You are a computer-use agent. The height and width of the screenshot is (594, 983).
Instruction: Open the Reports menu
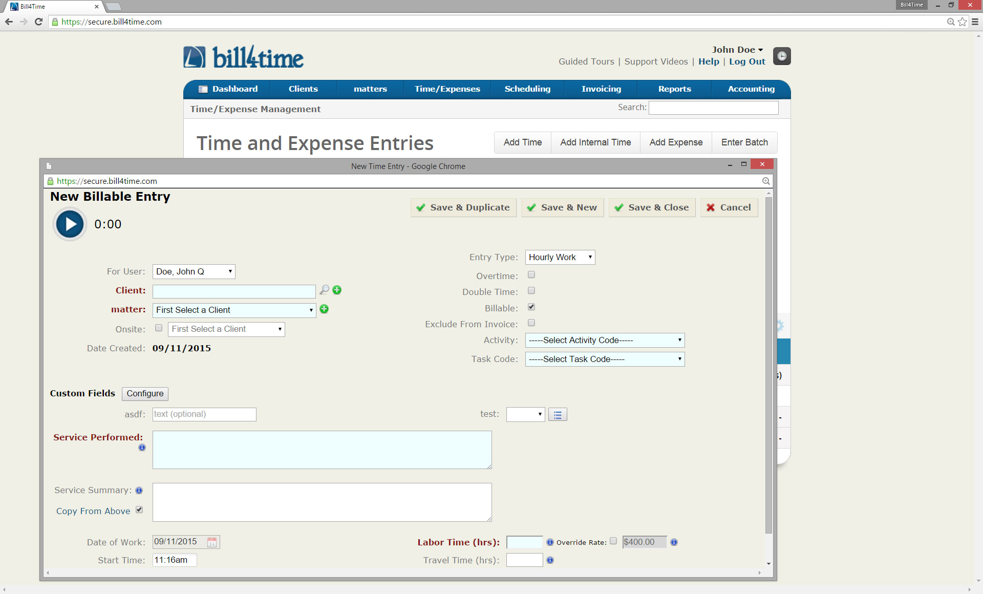coord(674,89)
